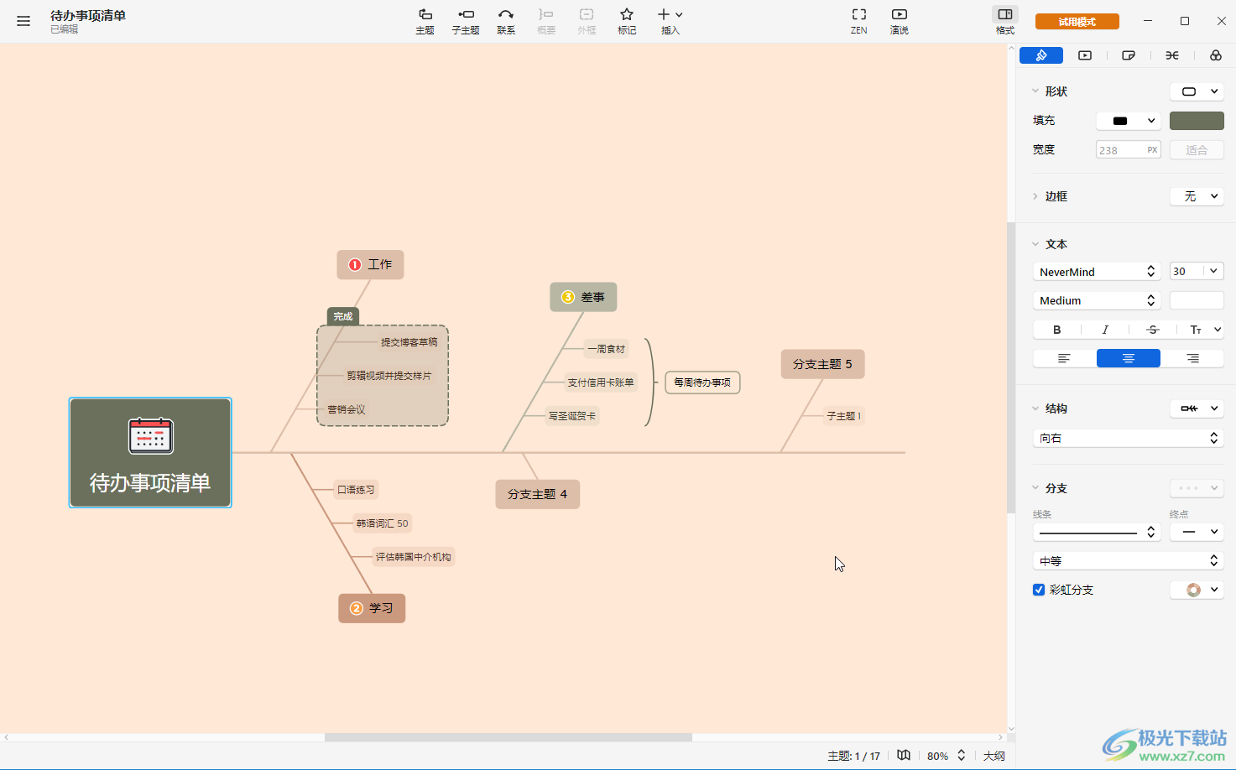Select the 学习 branch topic
The width and height of the screenshot is (1236, 770).
(372, 608)
